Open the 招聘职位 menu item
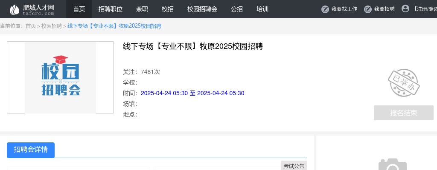Image resolution: width=437 pixels, height=170 pixels. [111, 9]
